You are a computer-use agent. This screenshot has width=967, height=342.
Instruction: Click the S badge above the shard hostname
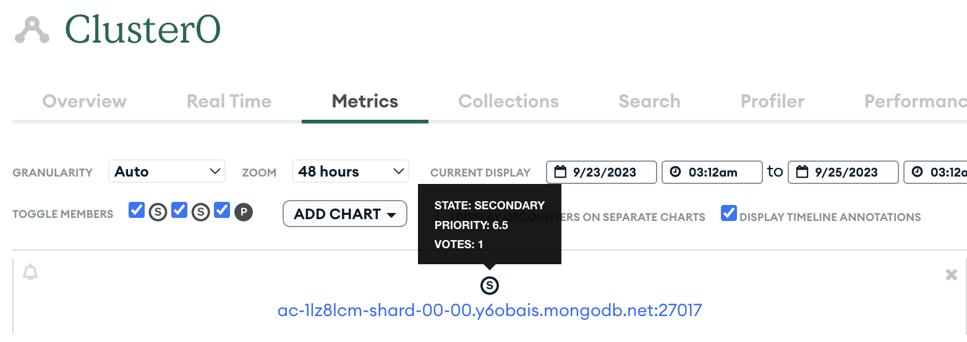(489, 285)
